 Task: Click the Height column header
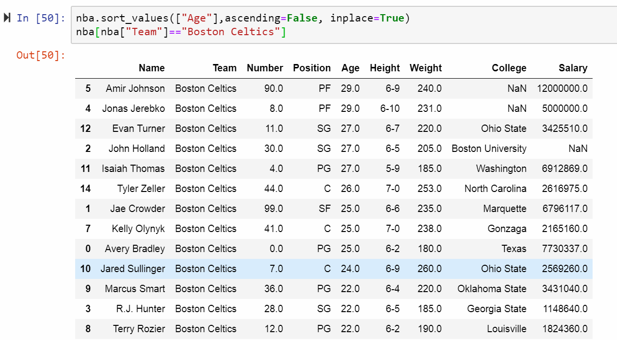[x=385, y=68]
